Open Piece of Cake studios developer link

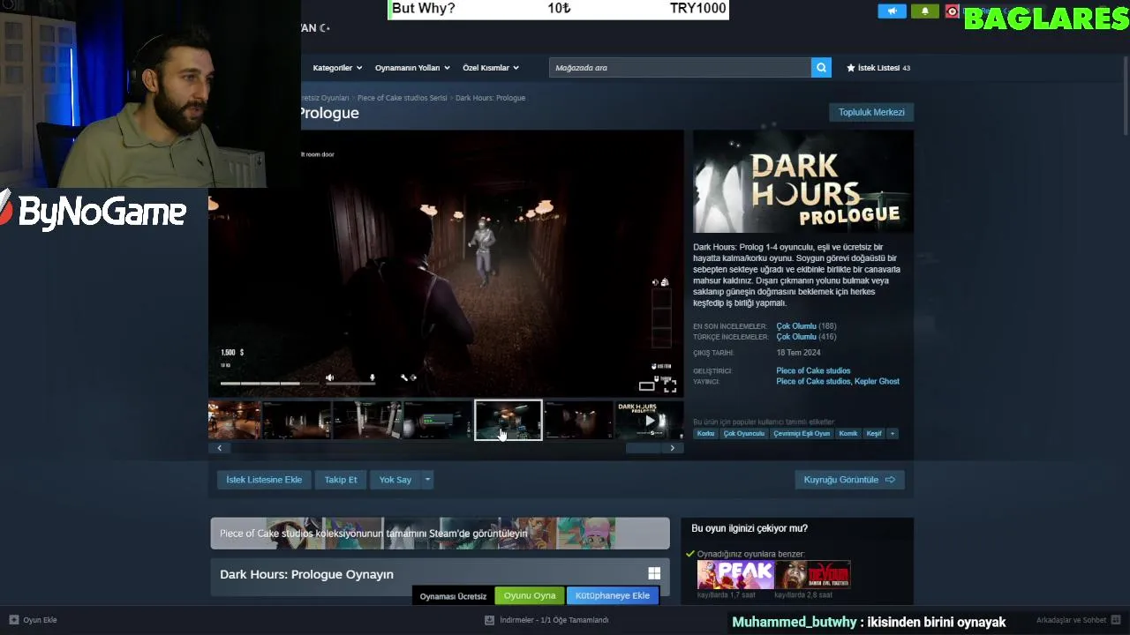813,371
